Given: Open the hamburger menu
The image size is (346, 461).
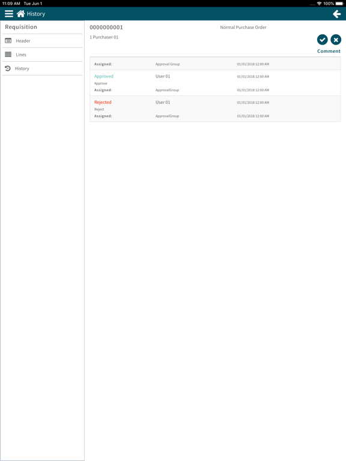Looking at the screenshot, I should 9,14.
